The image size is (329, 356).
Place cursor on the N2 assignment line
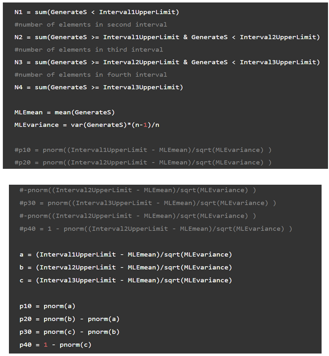coord(167,37)
